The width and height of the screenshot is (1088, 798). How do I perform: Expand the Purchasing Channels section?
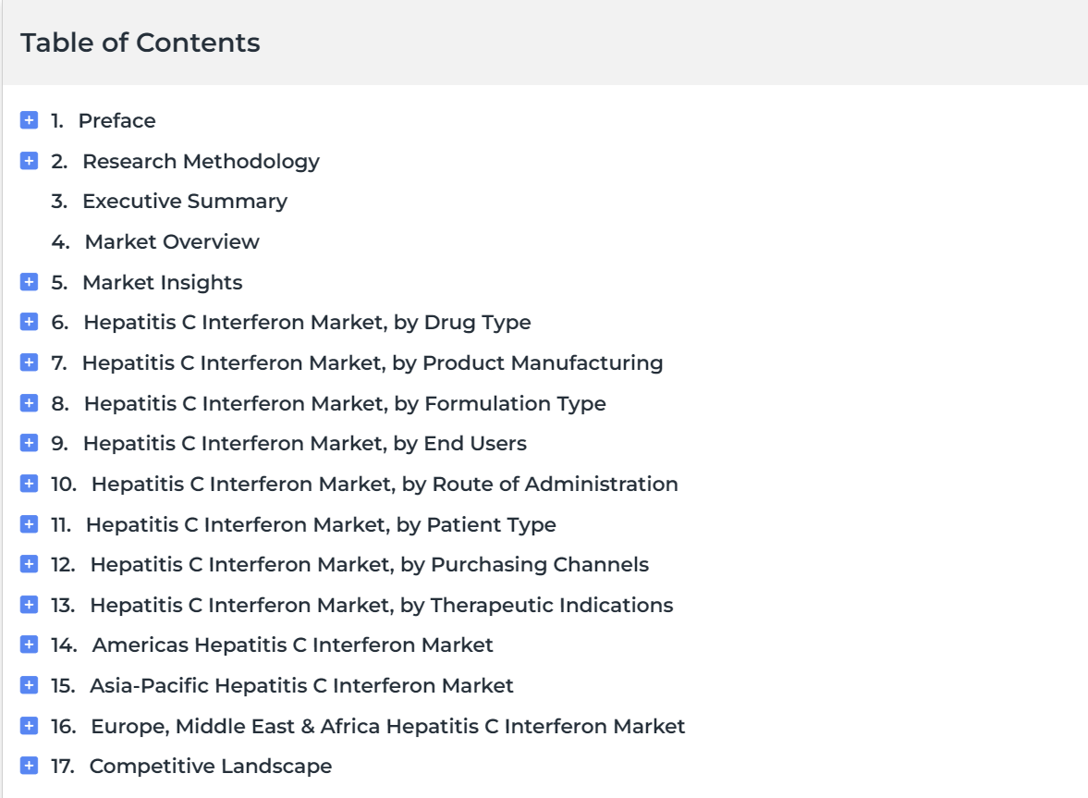click(30, 564)
